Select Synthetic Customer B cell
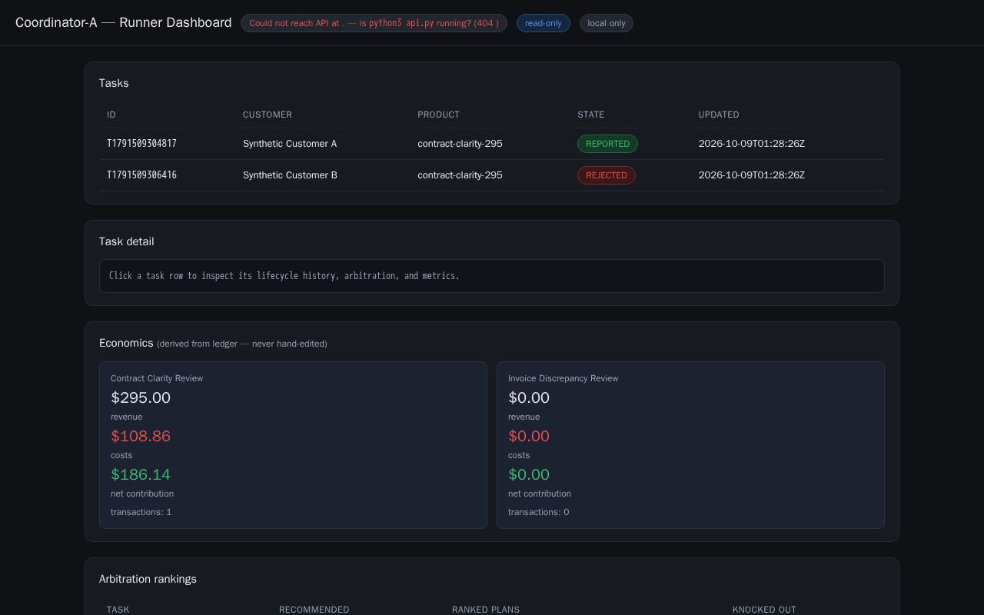 [x=290, y=175]
